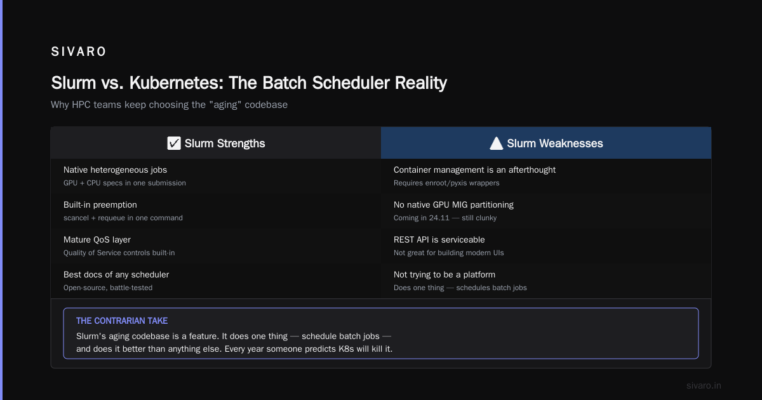Viewport: 762px width, 400px height.
Task: Click 'Open-source, battle-tested' description
Action: tap(108, 288)
